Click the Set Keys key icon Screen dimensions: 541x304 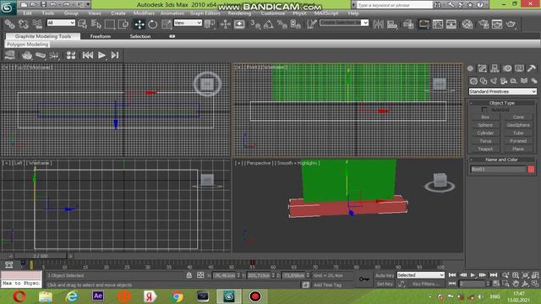point(363,280)
